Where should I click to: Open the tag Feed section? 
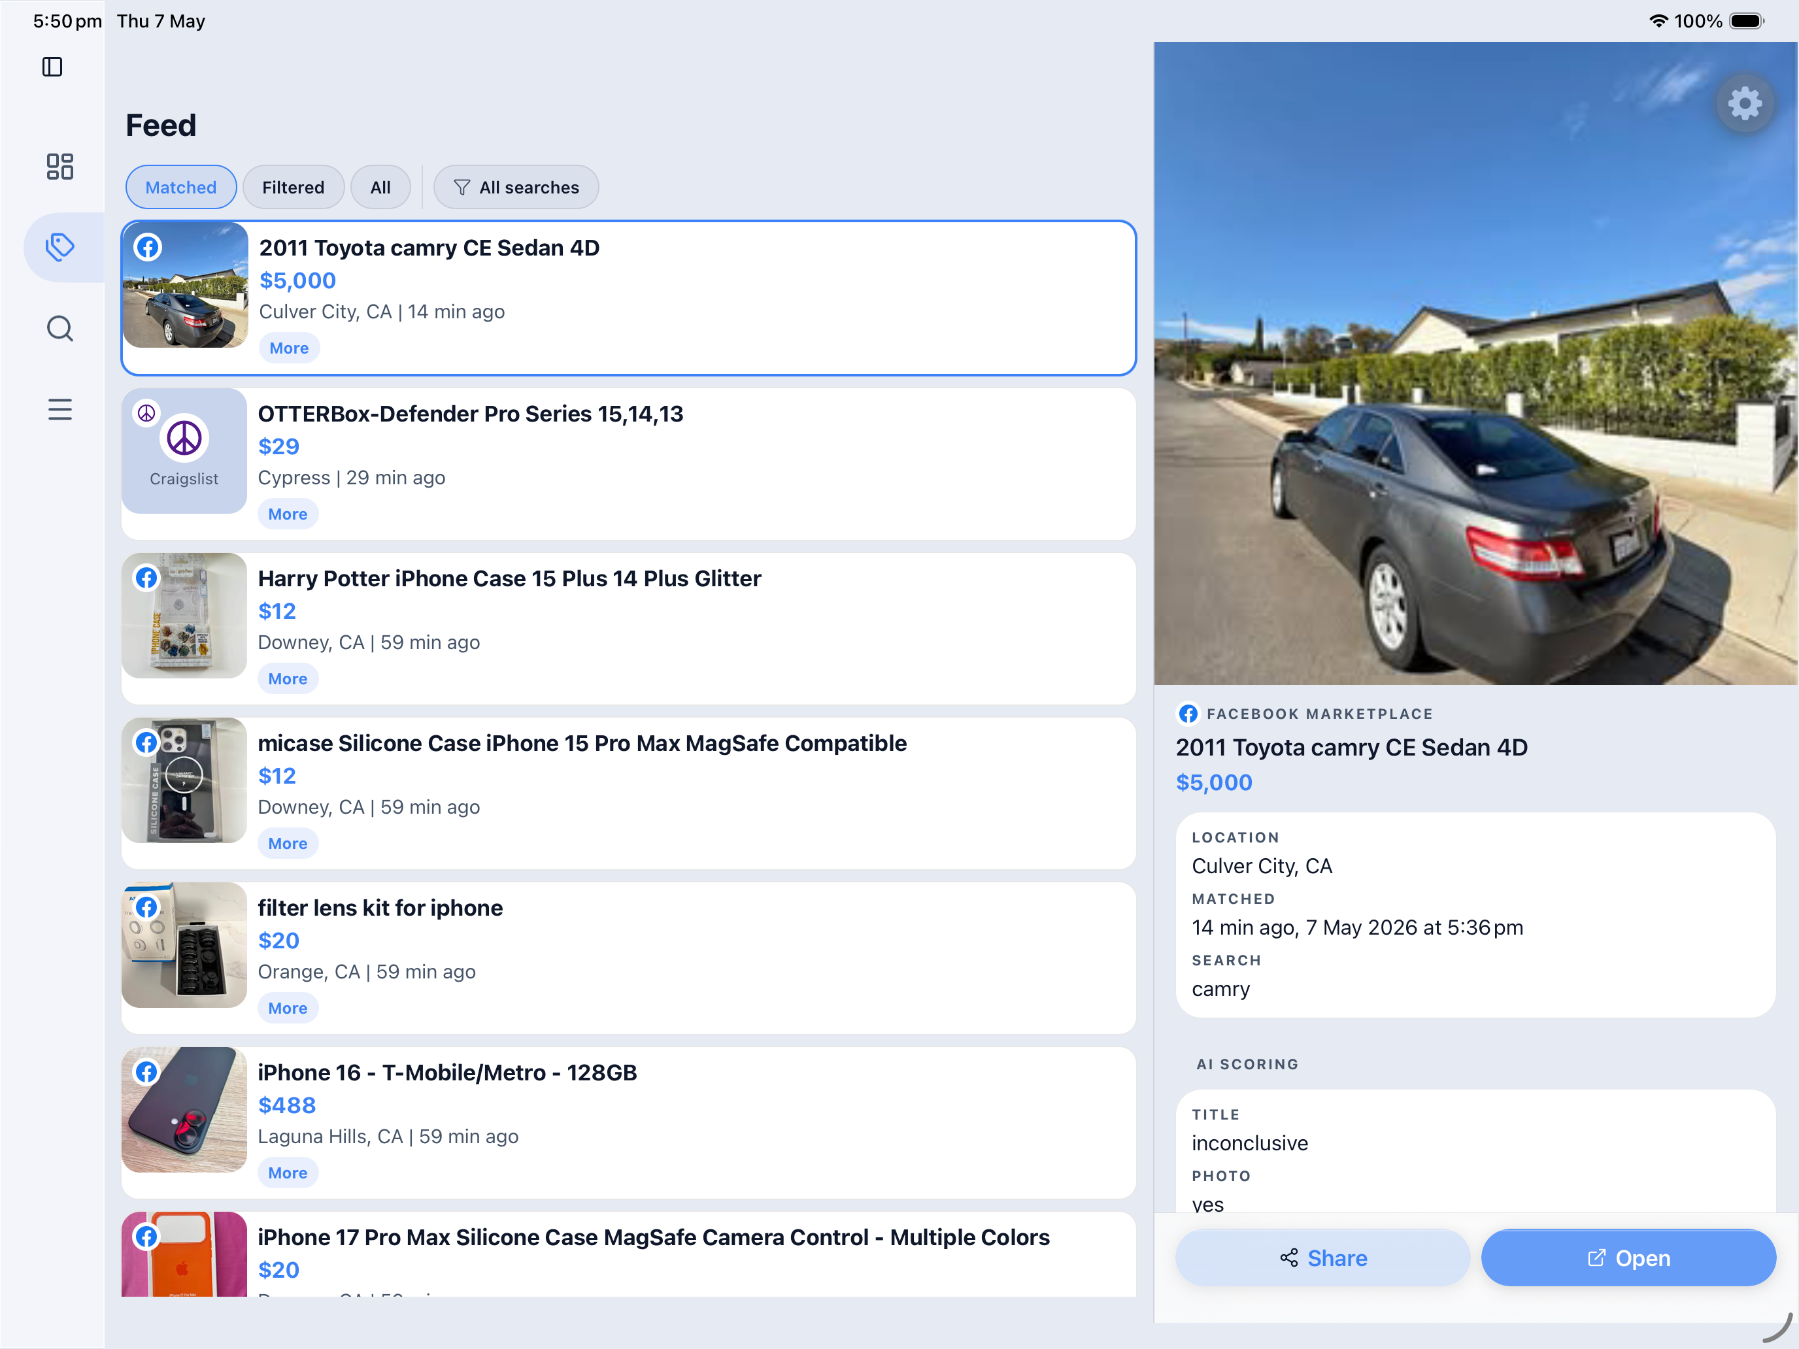coord(60,247)
